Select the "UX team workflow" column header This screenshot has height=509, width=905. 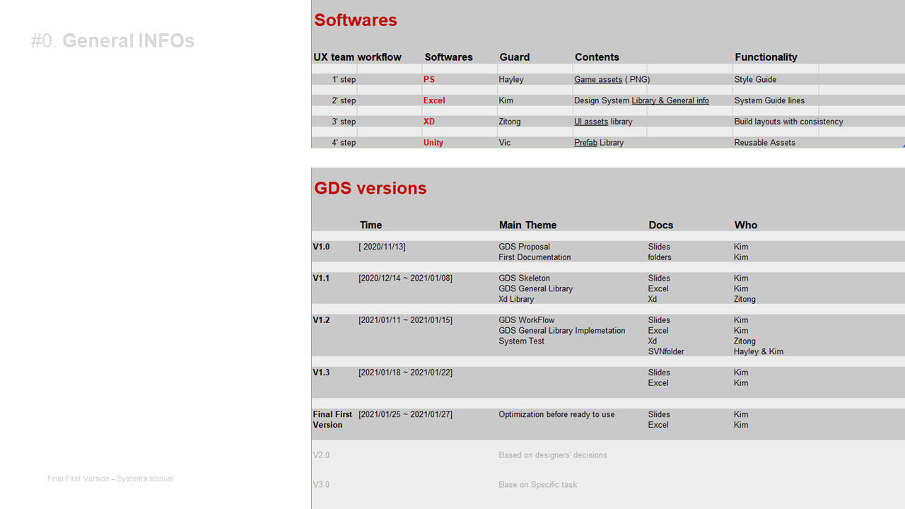pos(357,57)
